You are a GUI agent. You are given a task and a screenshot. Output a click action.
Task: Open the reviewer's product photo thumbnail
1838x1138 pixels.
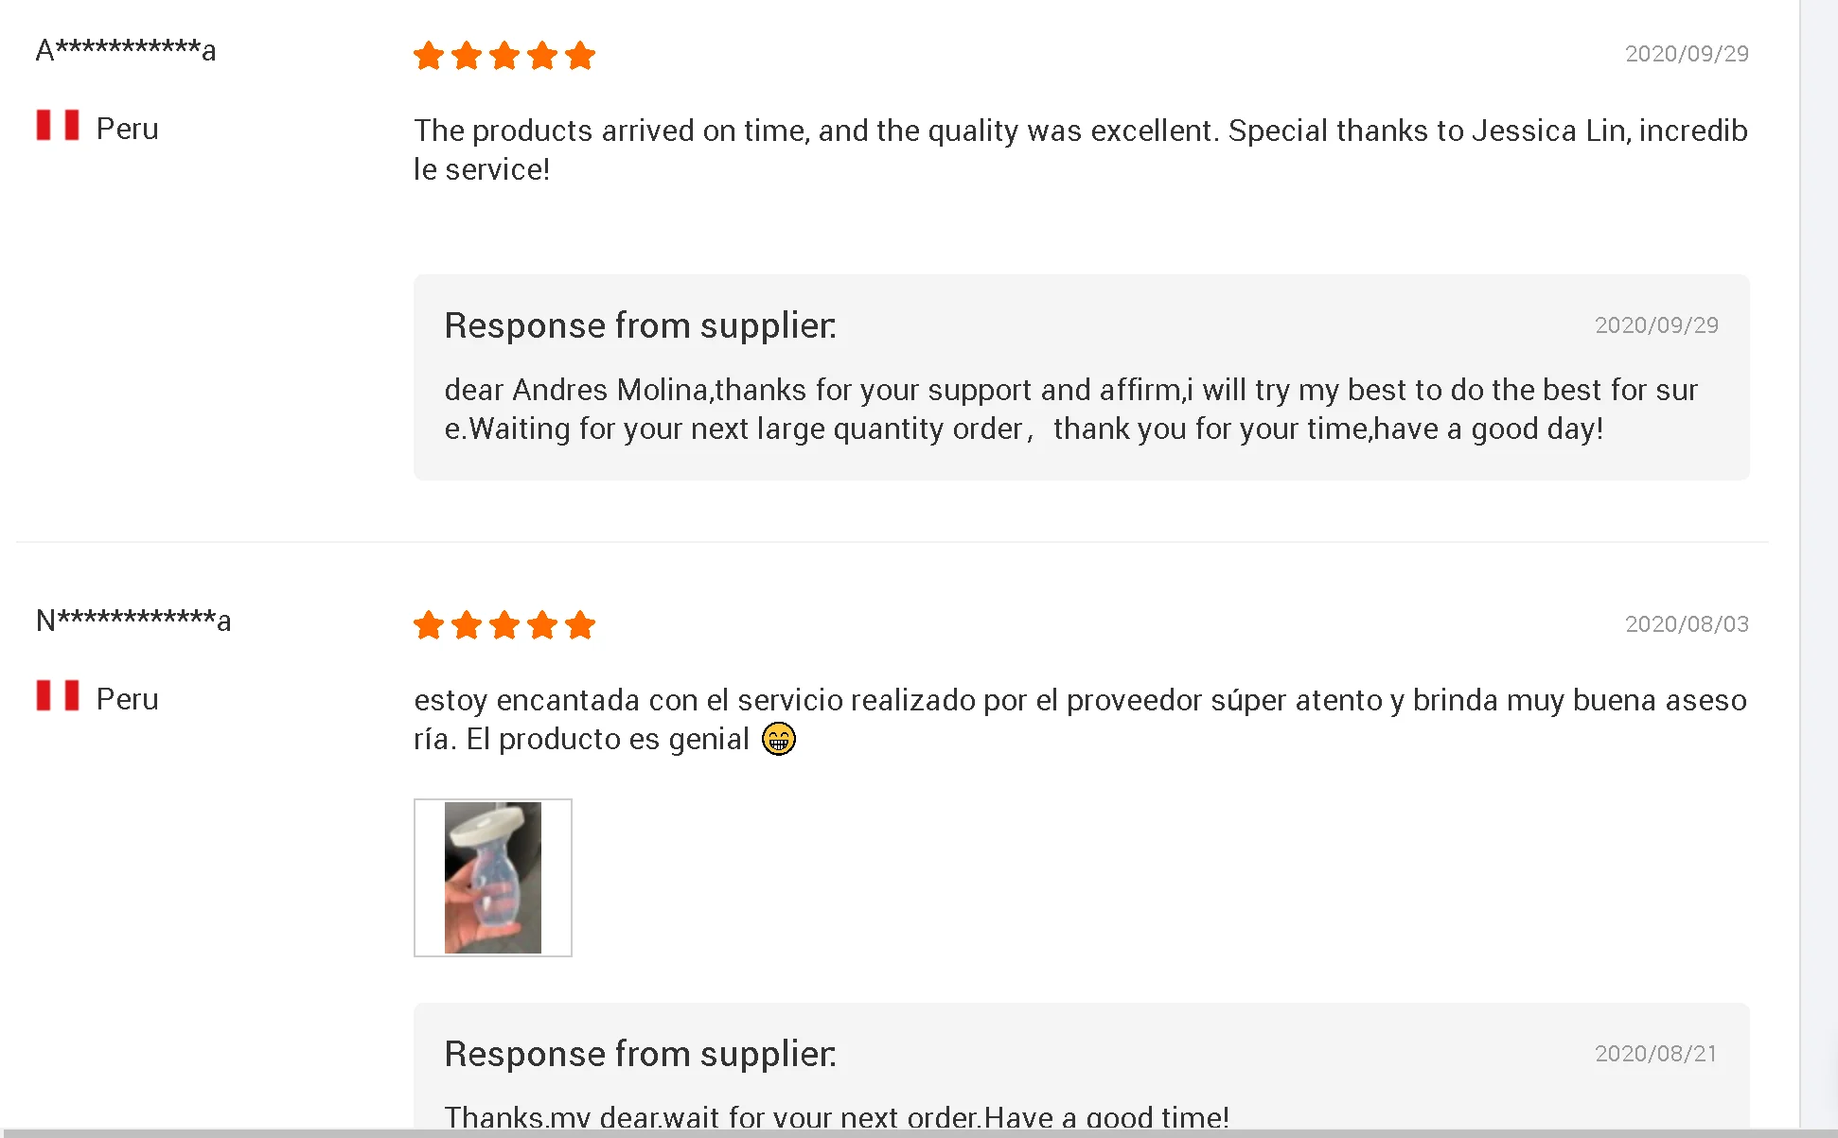[493, 878]
